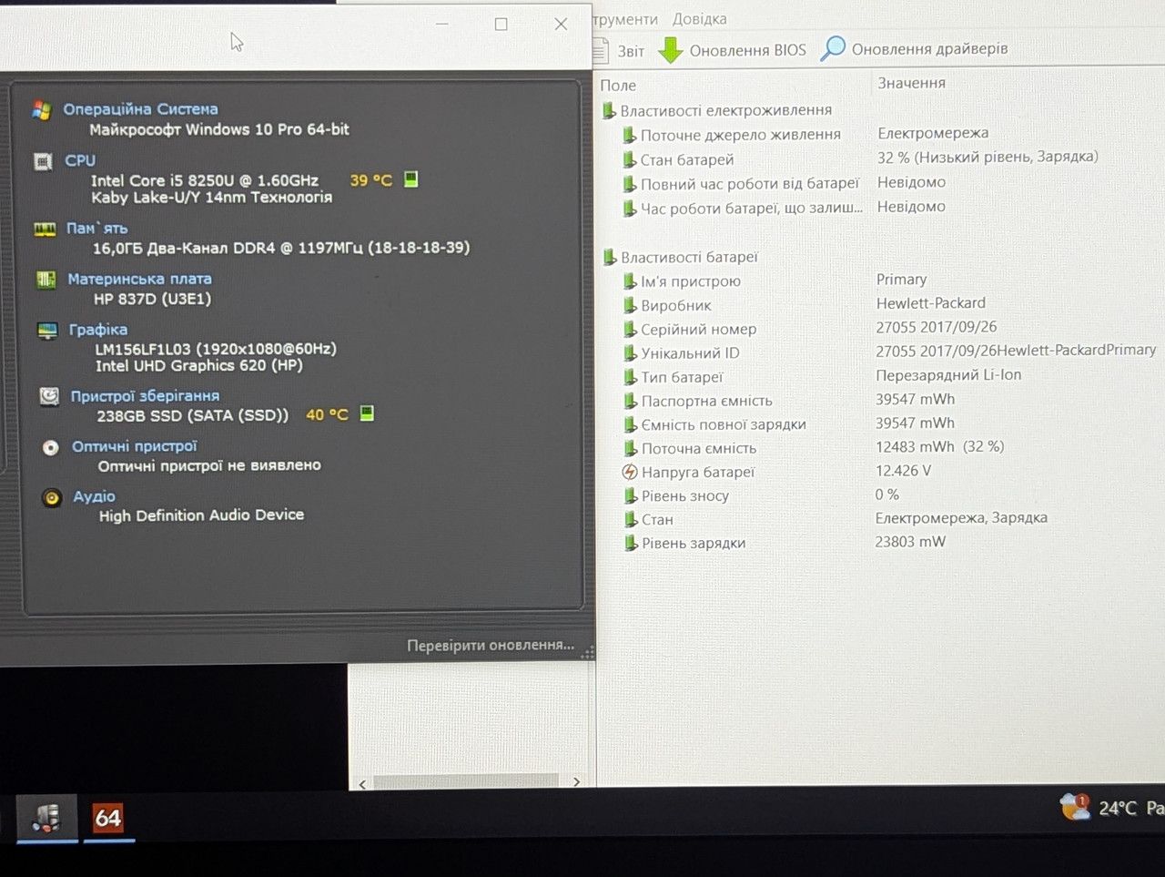
Task: Click the green arrow Оновлення BIOS icon
Action: coord(671,50)
